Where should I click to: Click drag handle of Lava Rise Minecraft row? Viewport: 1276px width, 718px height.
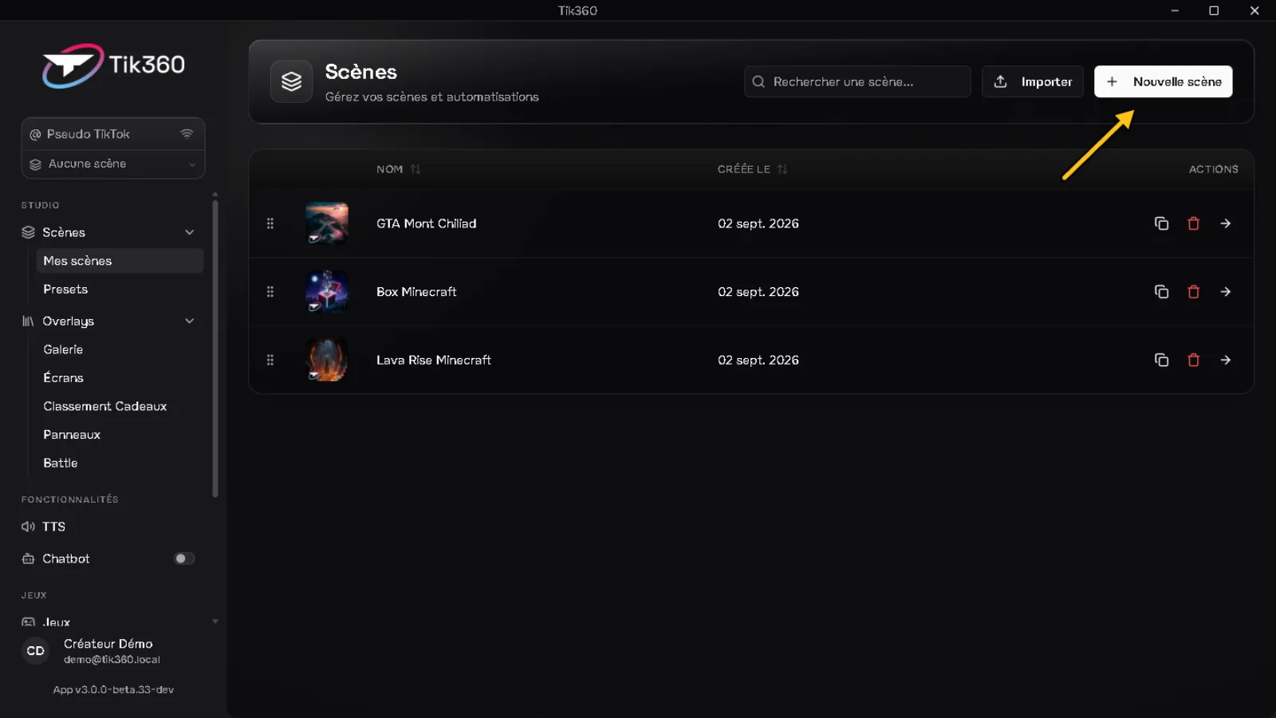click(270, 360)
